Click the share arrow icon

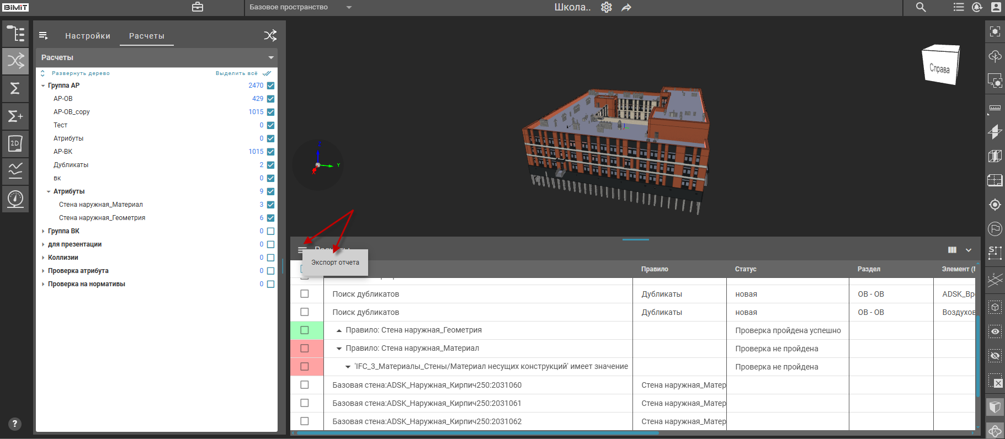coord(626,7)
